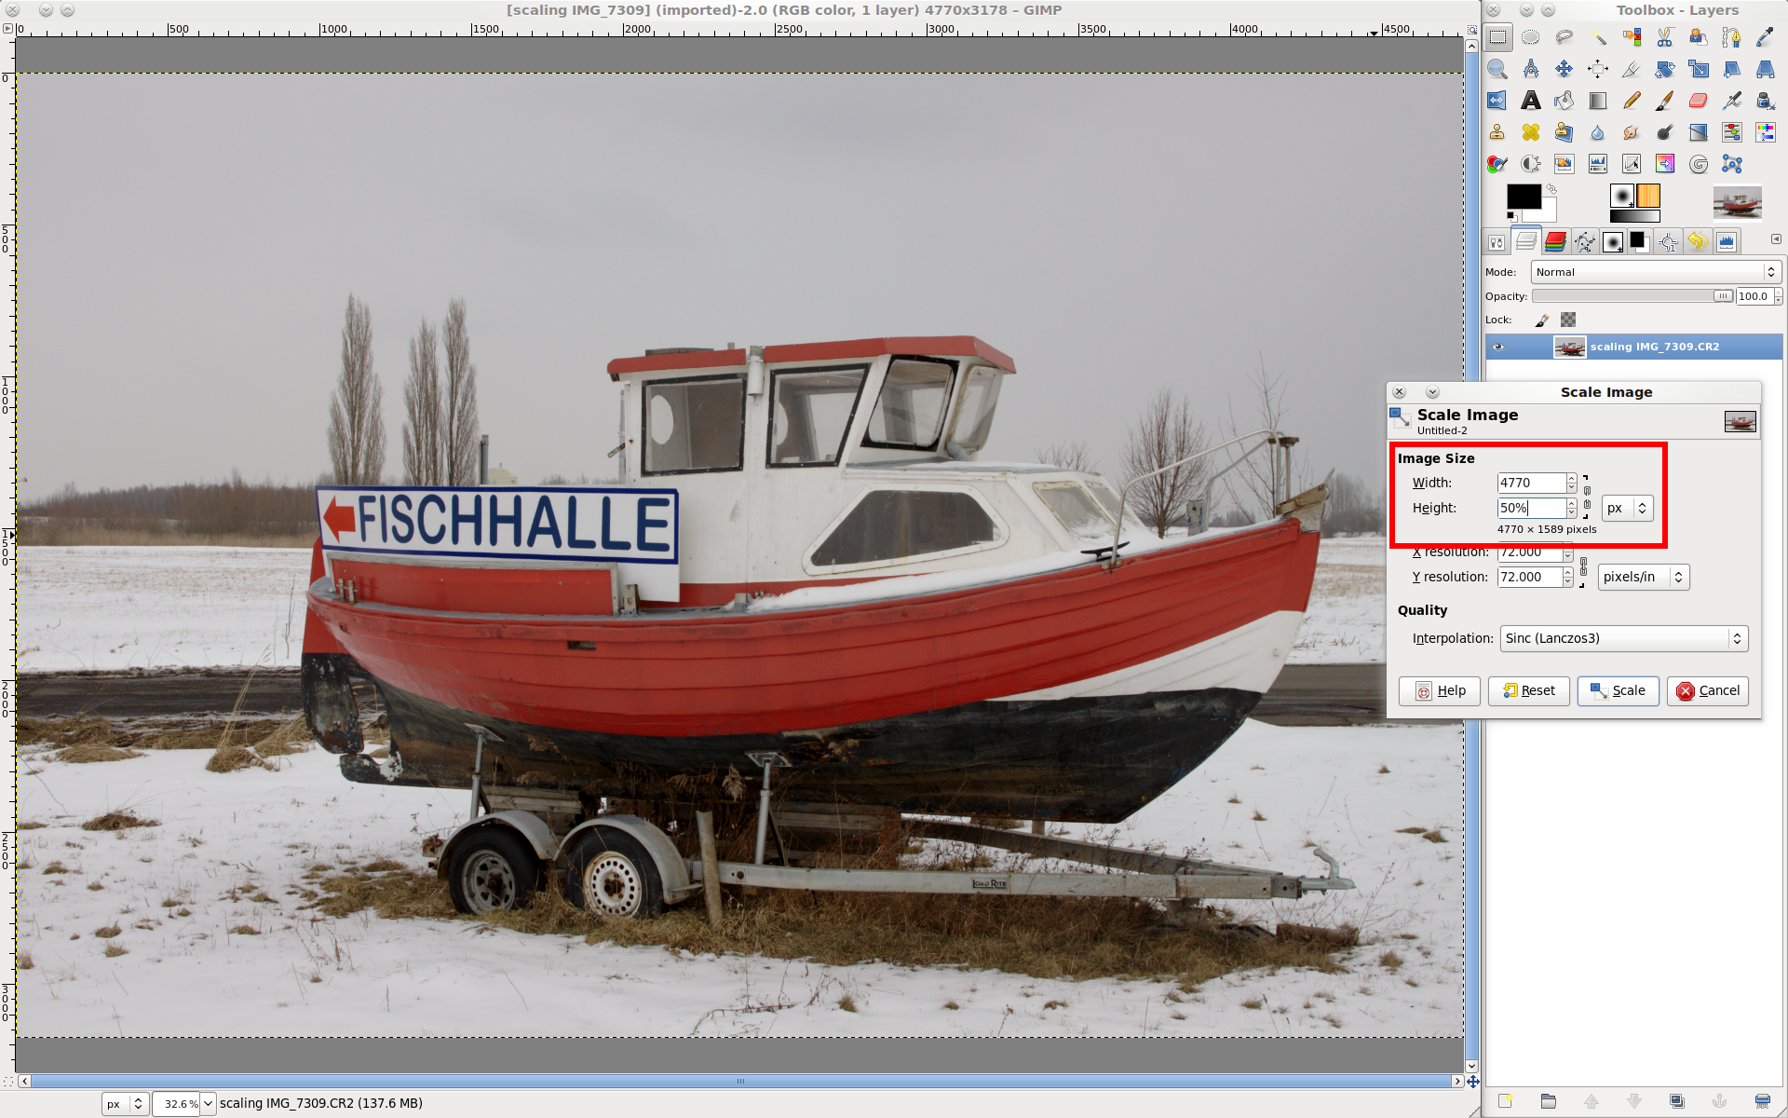Toggle the X/Y resolution chain link
Viewport: 1788px width, 1118px height.
1583,565
